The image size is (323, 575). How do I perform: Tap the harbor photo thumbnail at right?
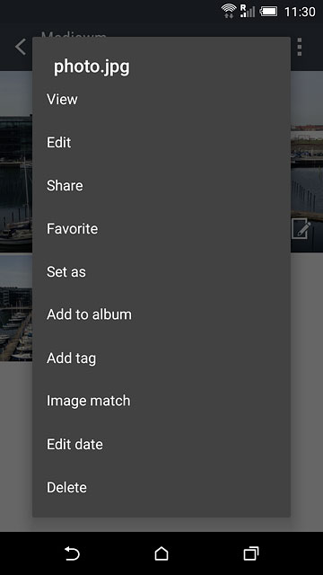coord(307,162)
